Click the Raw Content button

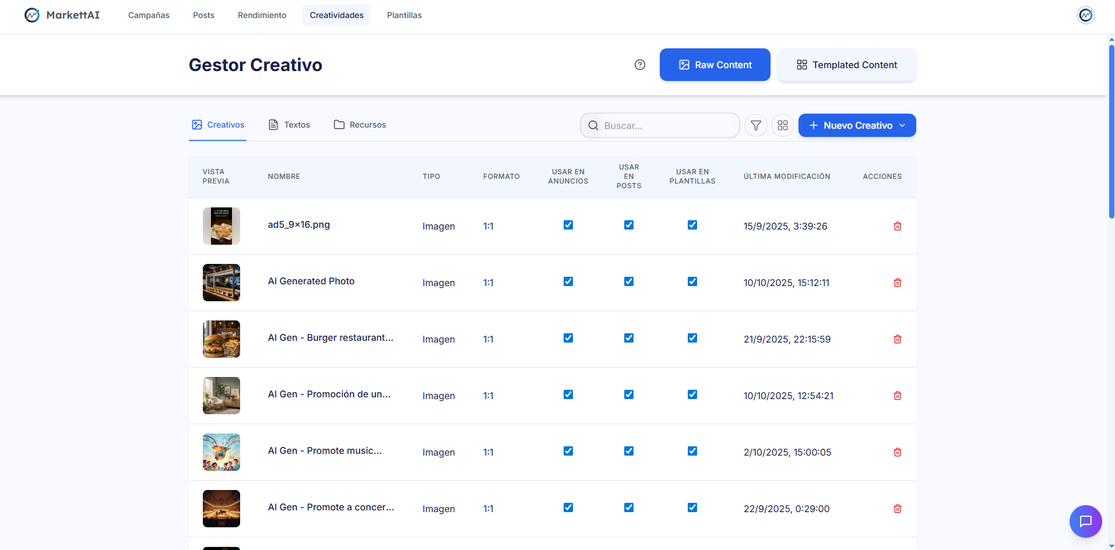pos(715,65)
